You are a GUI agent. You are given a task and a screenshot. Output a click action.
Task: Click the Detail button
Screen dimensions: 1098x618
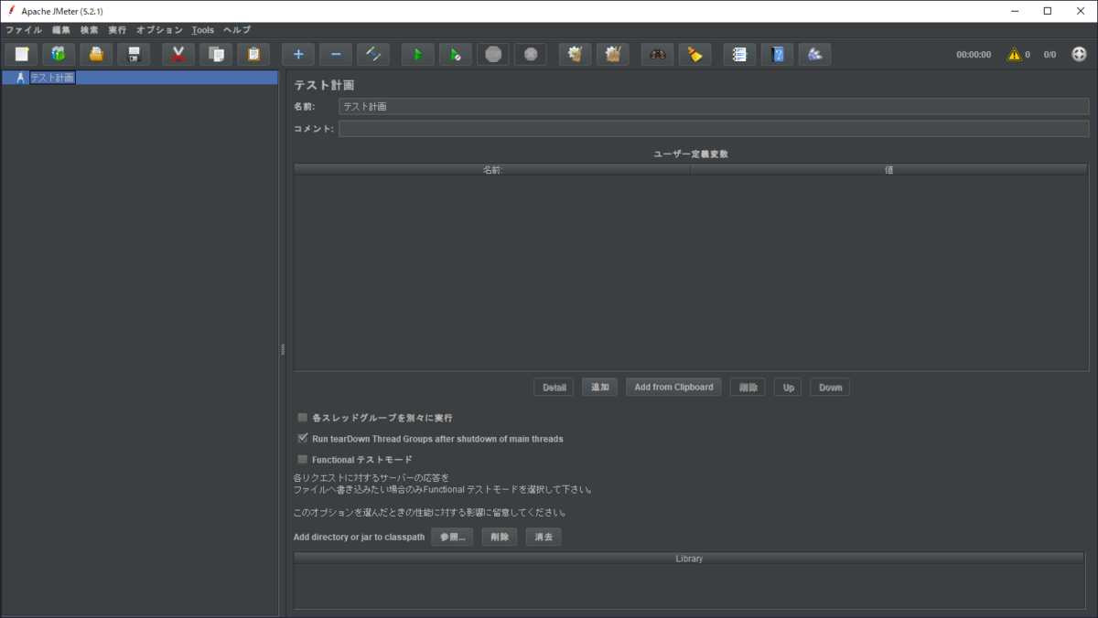click(554, 388)
